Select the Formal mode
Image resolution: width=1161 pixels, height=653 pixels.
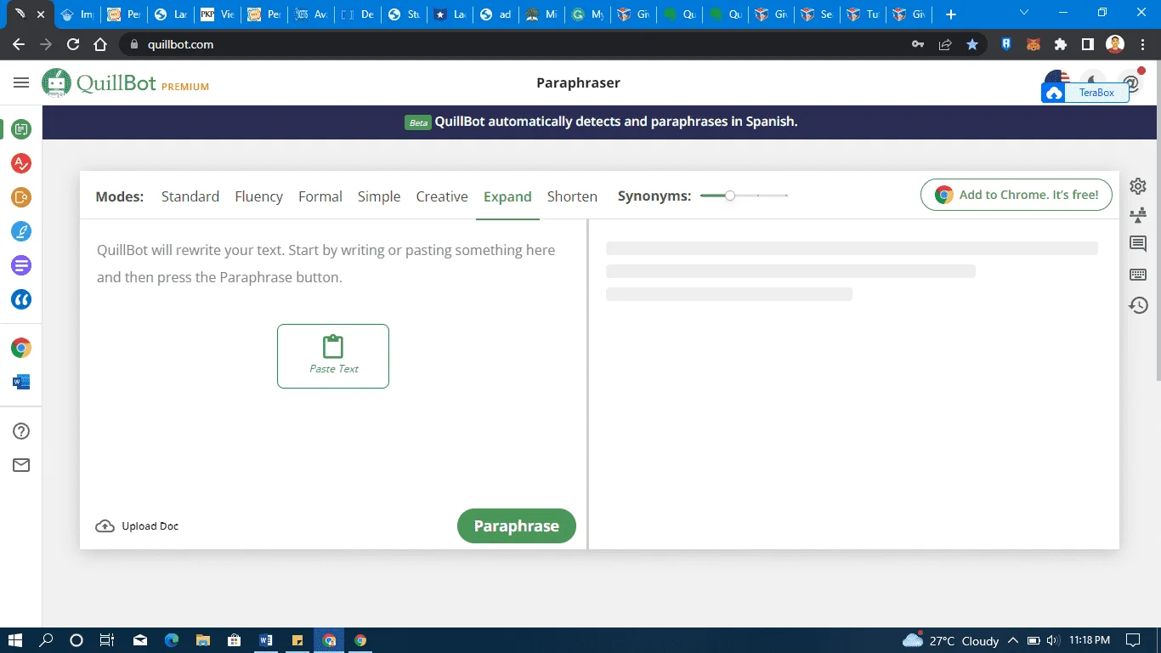point(320,196)
